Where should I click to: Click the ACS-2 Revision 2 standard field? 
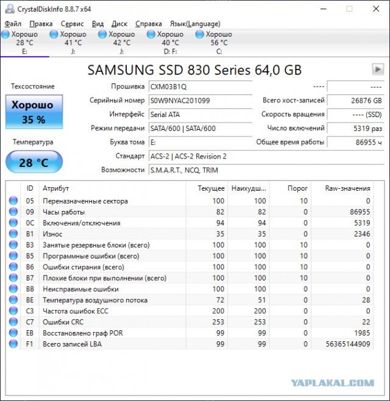point(266,156)
